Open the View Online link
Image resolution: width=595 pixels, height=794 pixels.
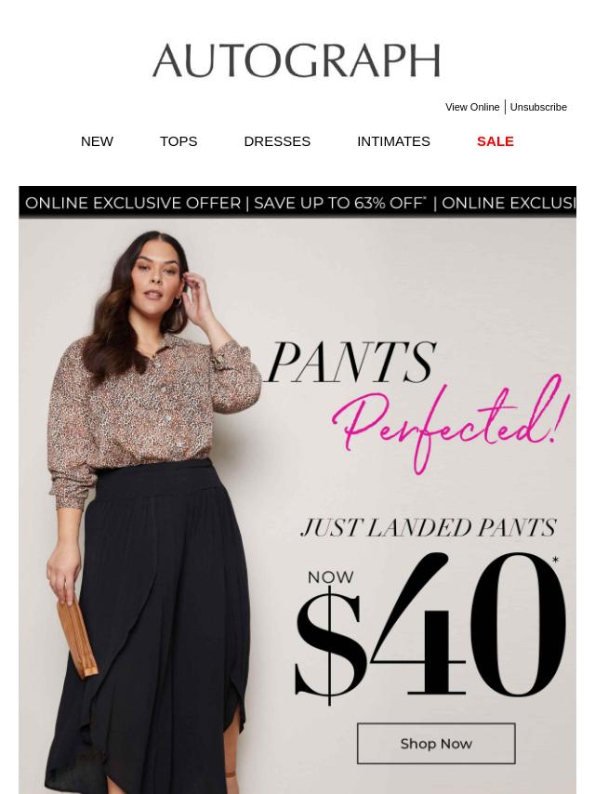(472, 107)
